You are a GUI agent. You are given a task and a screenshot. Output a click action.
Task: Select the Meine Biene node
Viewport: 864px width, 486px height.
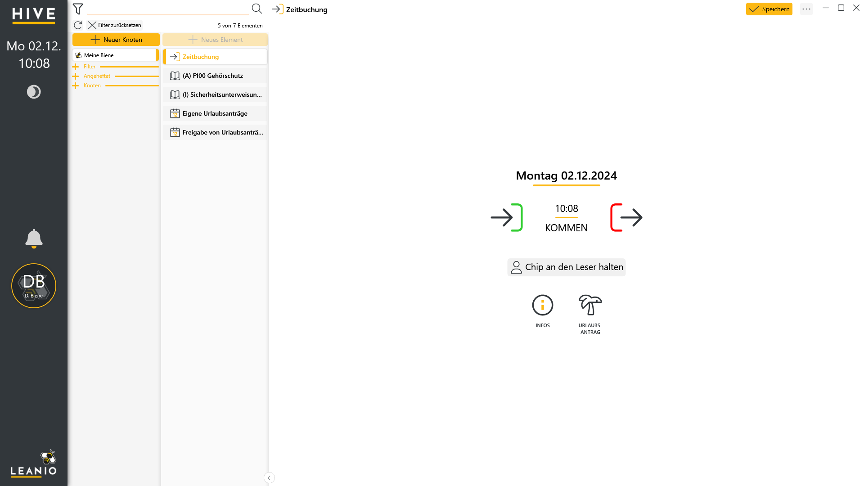tap(115, 55)
